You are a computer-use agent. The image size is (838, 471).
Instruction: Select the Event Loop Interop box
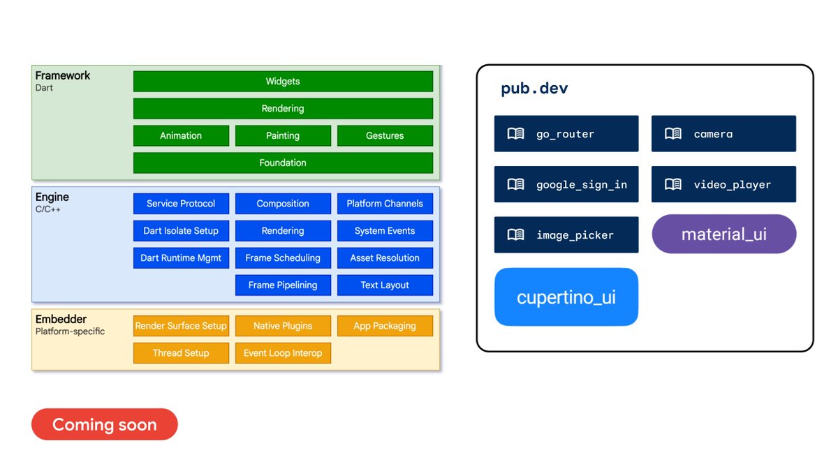click(283, 353)
